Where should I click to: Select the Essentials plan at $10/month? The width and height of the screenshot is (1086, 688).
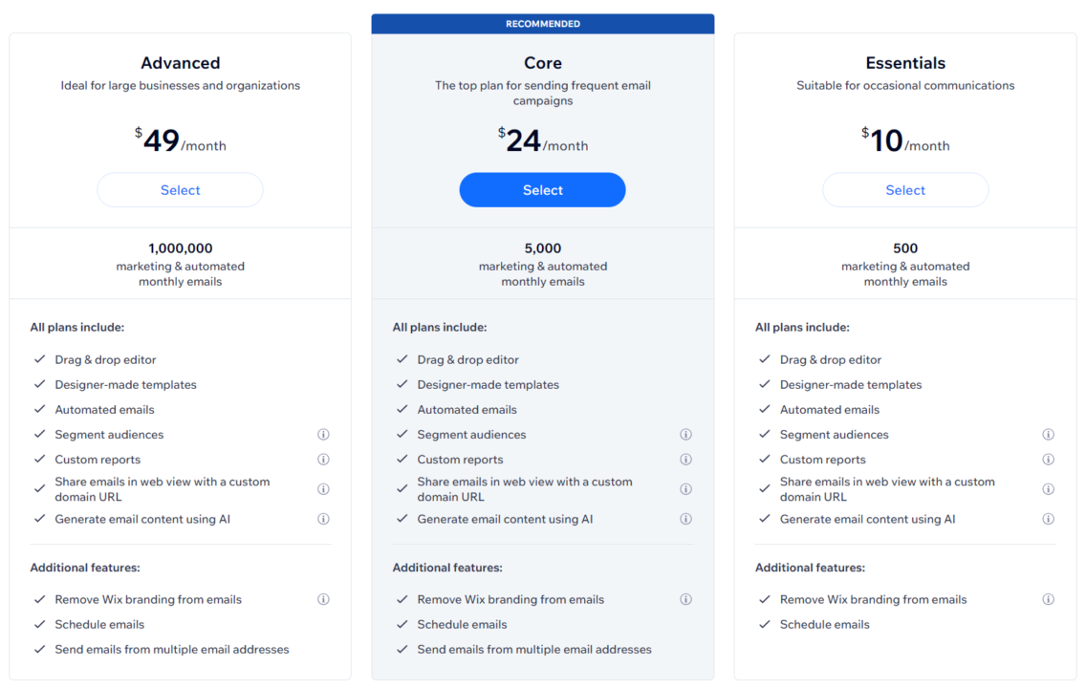[904, 190]
